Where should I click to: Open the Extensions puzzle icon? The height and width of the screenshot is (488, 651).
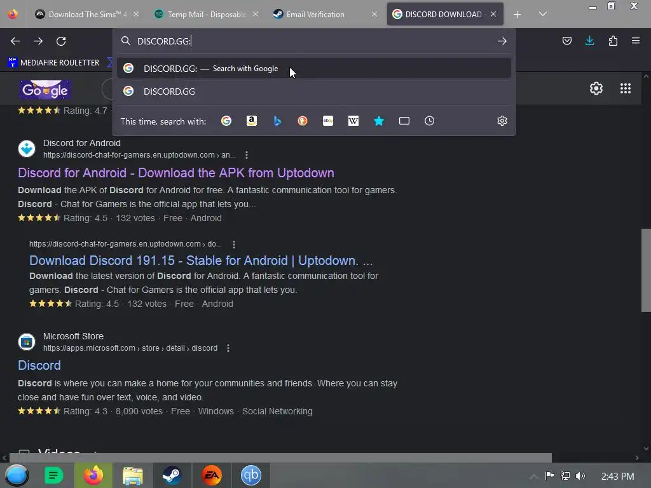pyautogui.click(x=613, y=41)
